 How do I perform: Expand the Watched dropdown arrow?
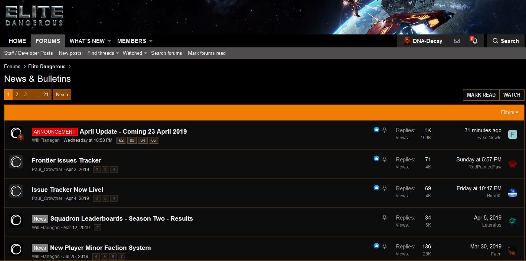point(145,53)
